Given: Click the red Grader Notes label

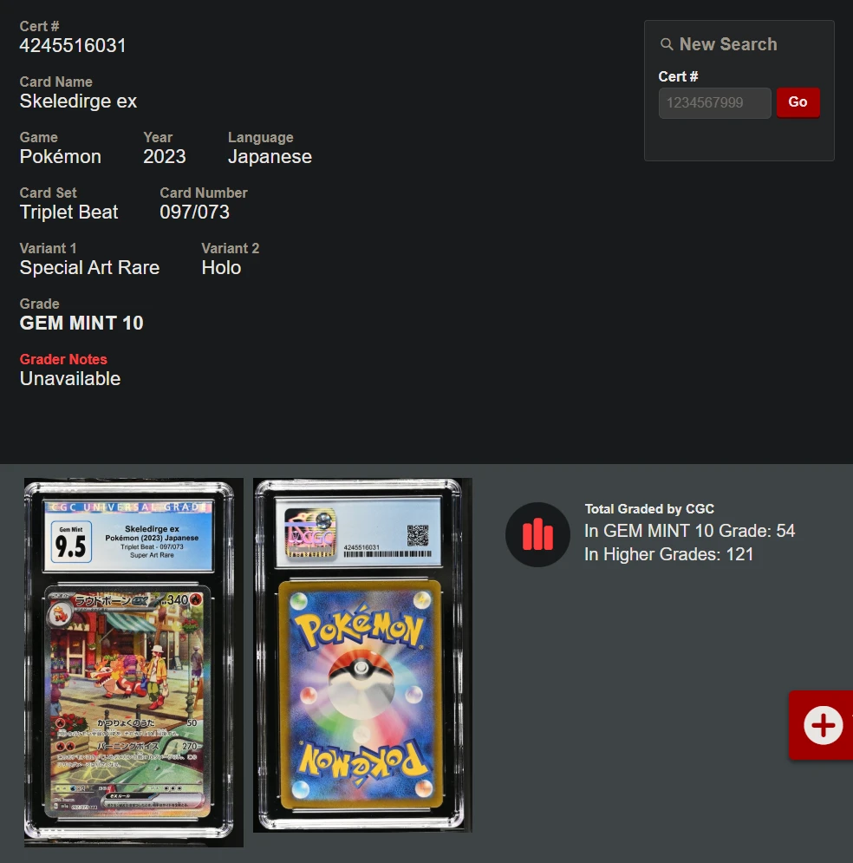Looking at the screenshot, I should (x=63, y=359).
